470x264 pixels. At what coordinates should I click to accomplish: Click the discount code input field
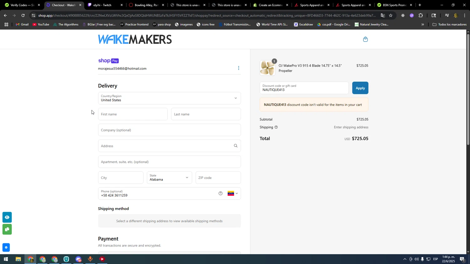point(304,88)
